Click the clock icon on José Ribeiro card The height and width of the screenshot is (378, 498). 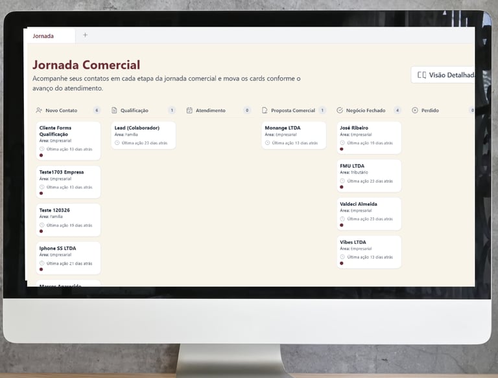(x=342, y=142)
